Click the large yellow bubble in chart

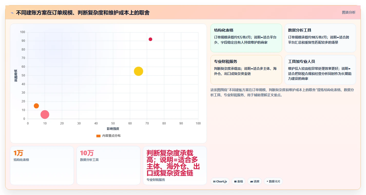(139, 71)
